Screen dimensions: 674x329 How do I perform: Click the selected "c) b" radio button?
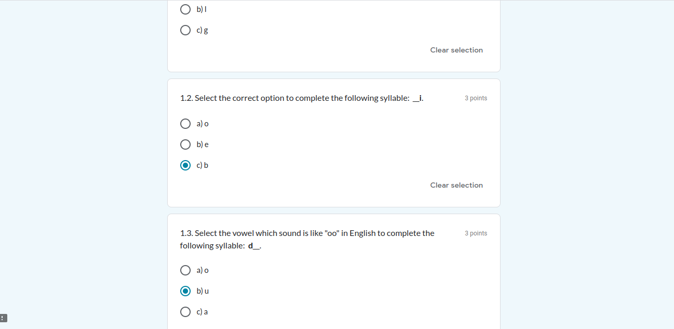(185, 165)
